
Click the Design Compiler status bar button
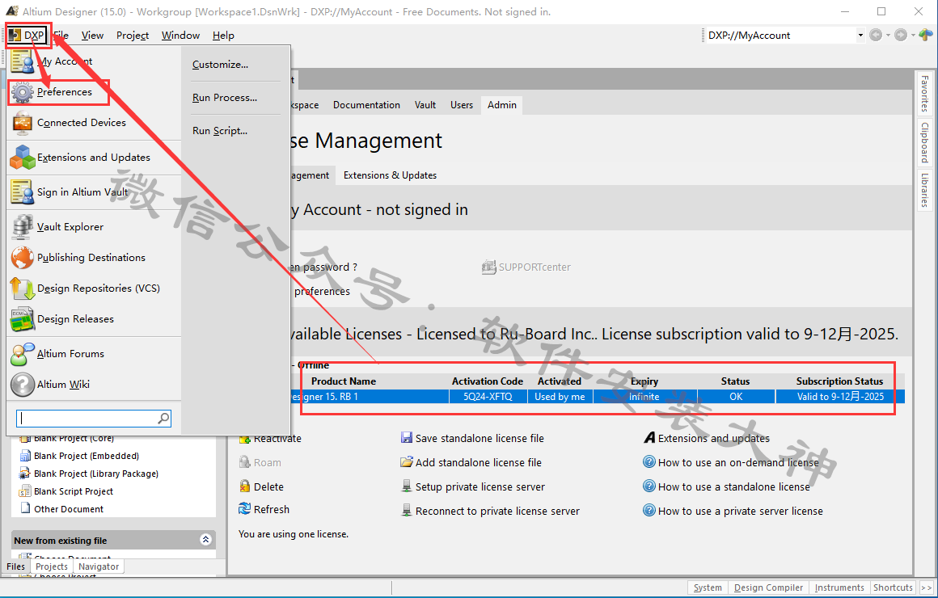pos(769,587)
